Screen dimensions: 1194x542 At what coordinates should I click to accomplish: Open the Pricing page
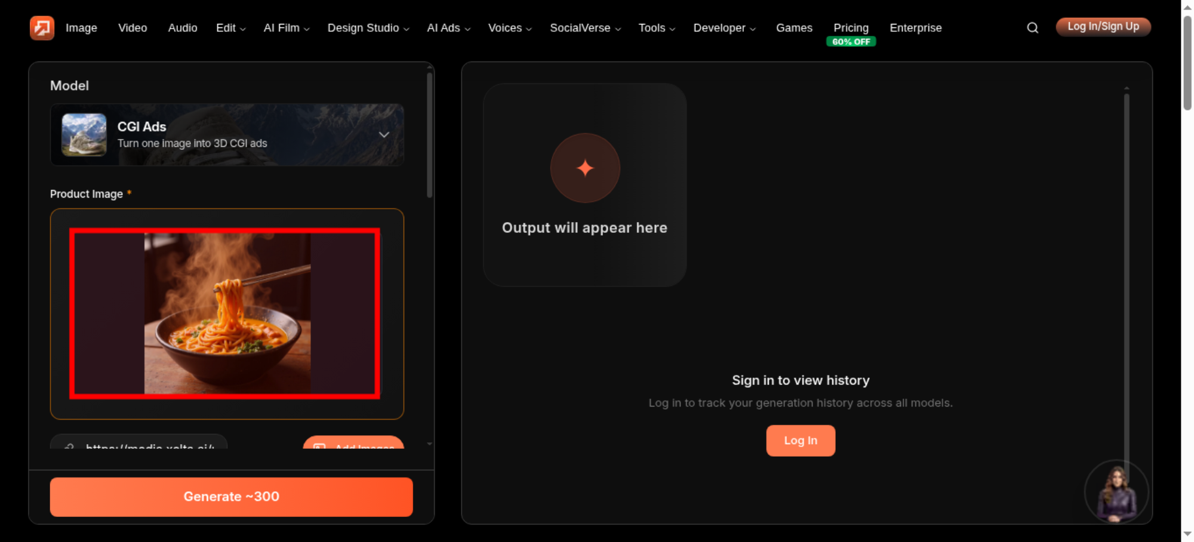pos(851,28)
